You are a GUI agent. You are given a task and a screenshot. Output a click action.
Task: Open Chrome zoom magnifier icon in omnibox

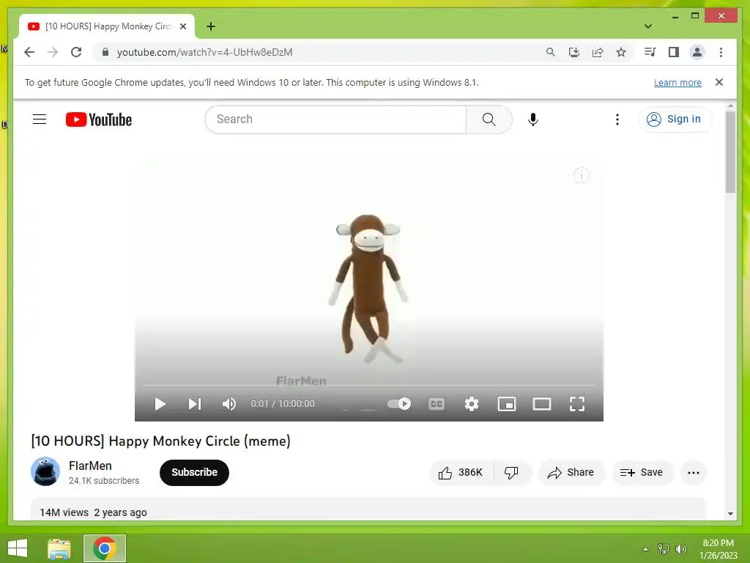[x=551, y=52]
